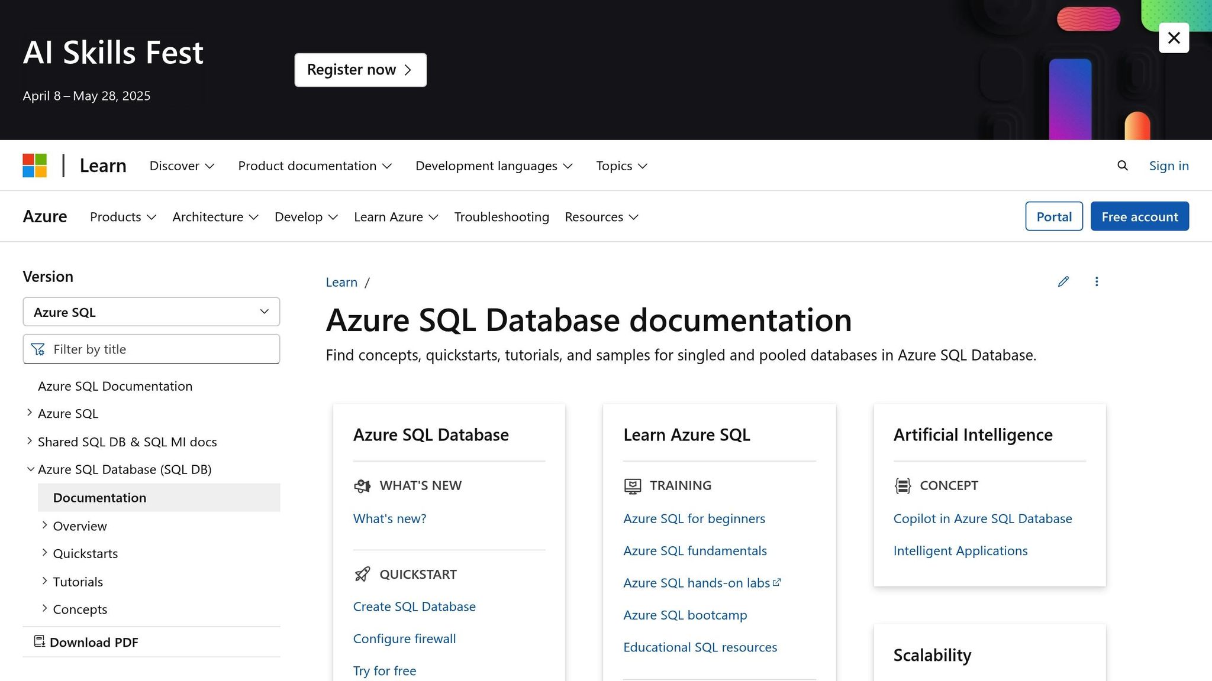The height and width of the screenshot is (681, 1212).
Task: Click the Quickstart rocket icon
Action: (x=363, y=573)
